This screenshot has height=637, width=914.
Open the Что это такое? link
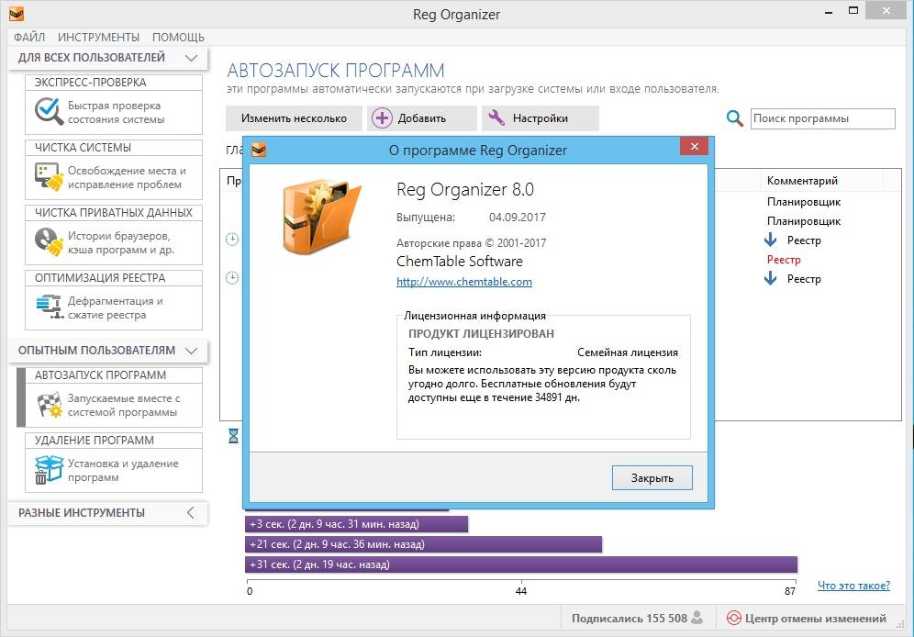click(853, 585)
